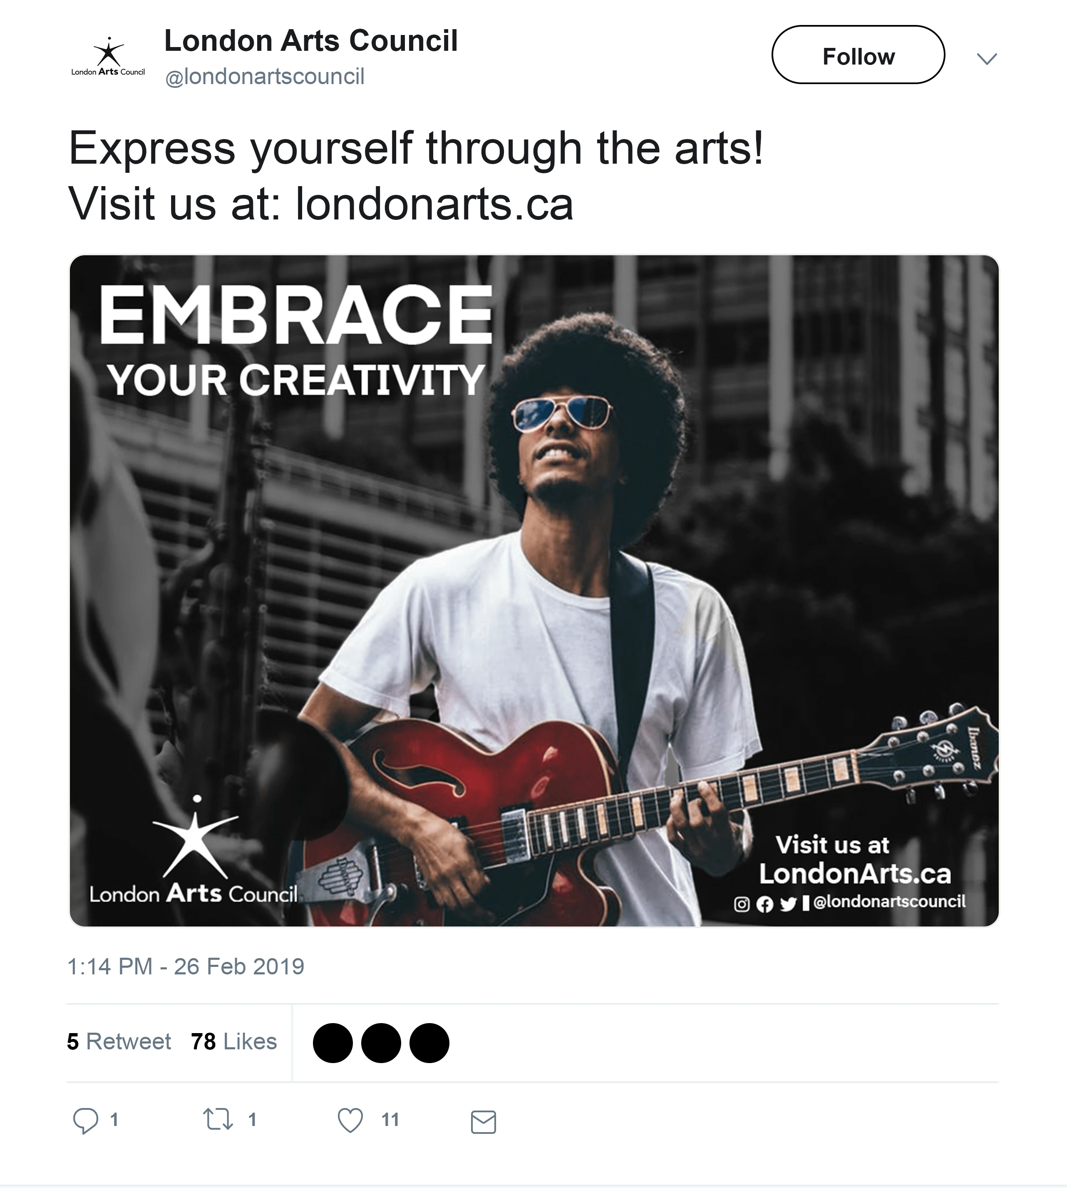Open London Arts Council profile avatar
The image size is (1067, 1188).
tap(109, 57)
